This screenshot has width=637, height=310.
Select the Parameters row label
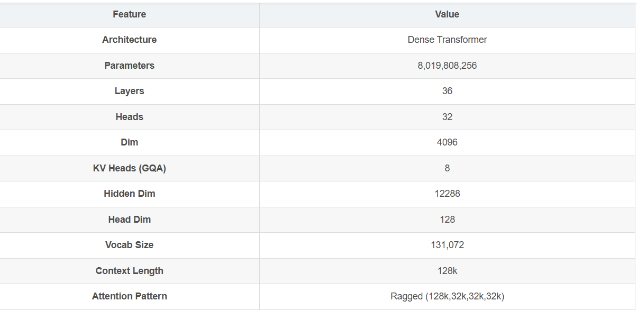[129, 66]
